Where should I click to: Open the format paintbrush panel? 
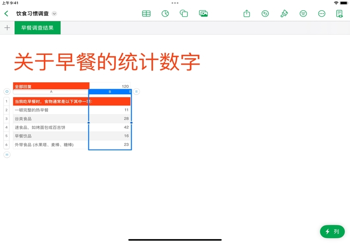click(284, 14)
